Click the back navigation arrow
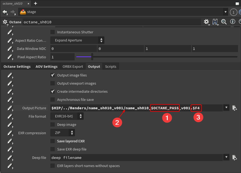The width and height of the screenshot is (241, 173). pos(5,12)
